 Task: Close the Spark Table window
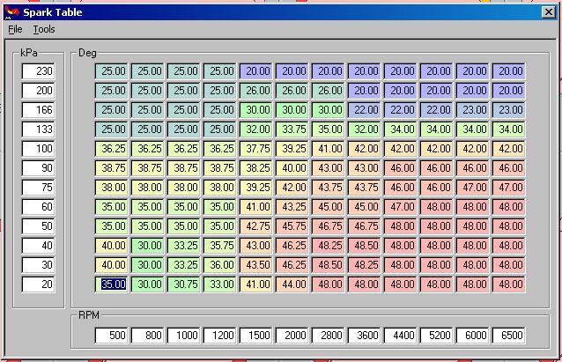548,12
